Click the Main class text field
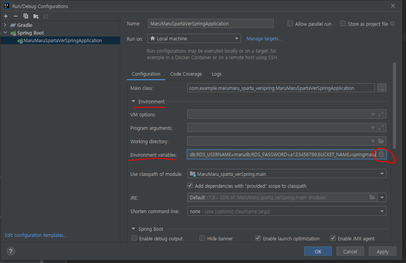Image resolution: width=406 pixels, height=263 pixels. click(281, 88)
